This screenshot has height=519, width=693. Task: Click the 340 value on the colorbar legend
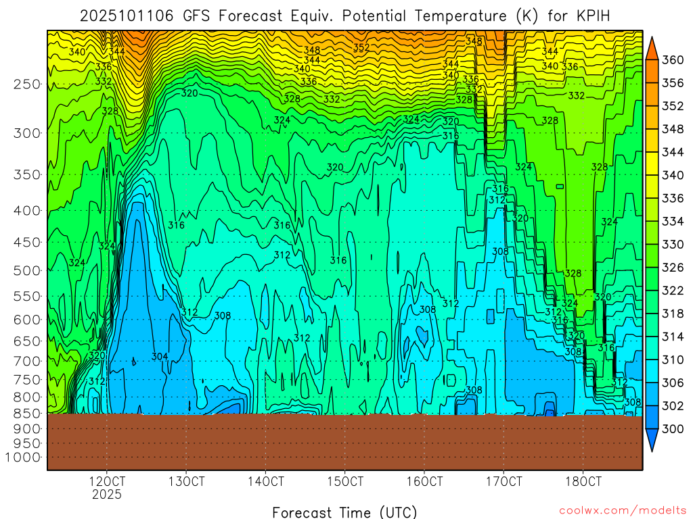673,175
